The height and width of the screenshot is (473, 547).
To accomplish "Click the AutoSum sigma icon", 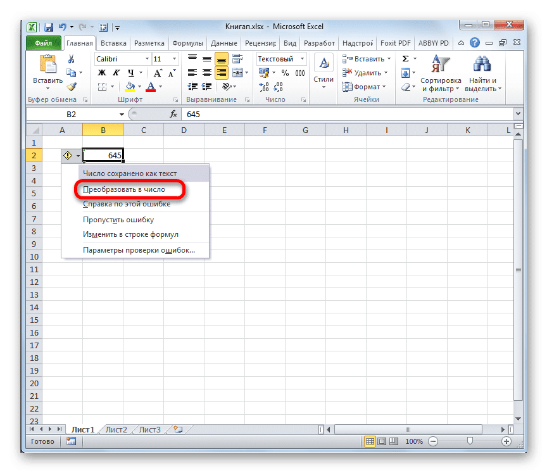I will point(405,59).
